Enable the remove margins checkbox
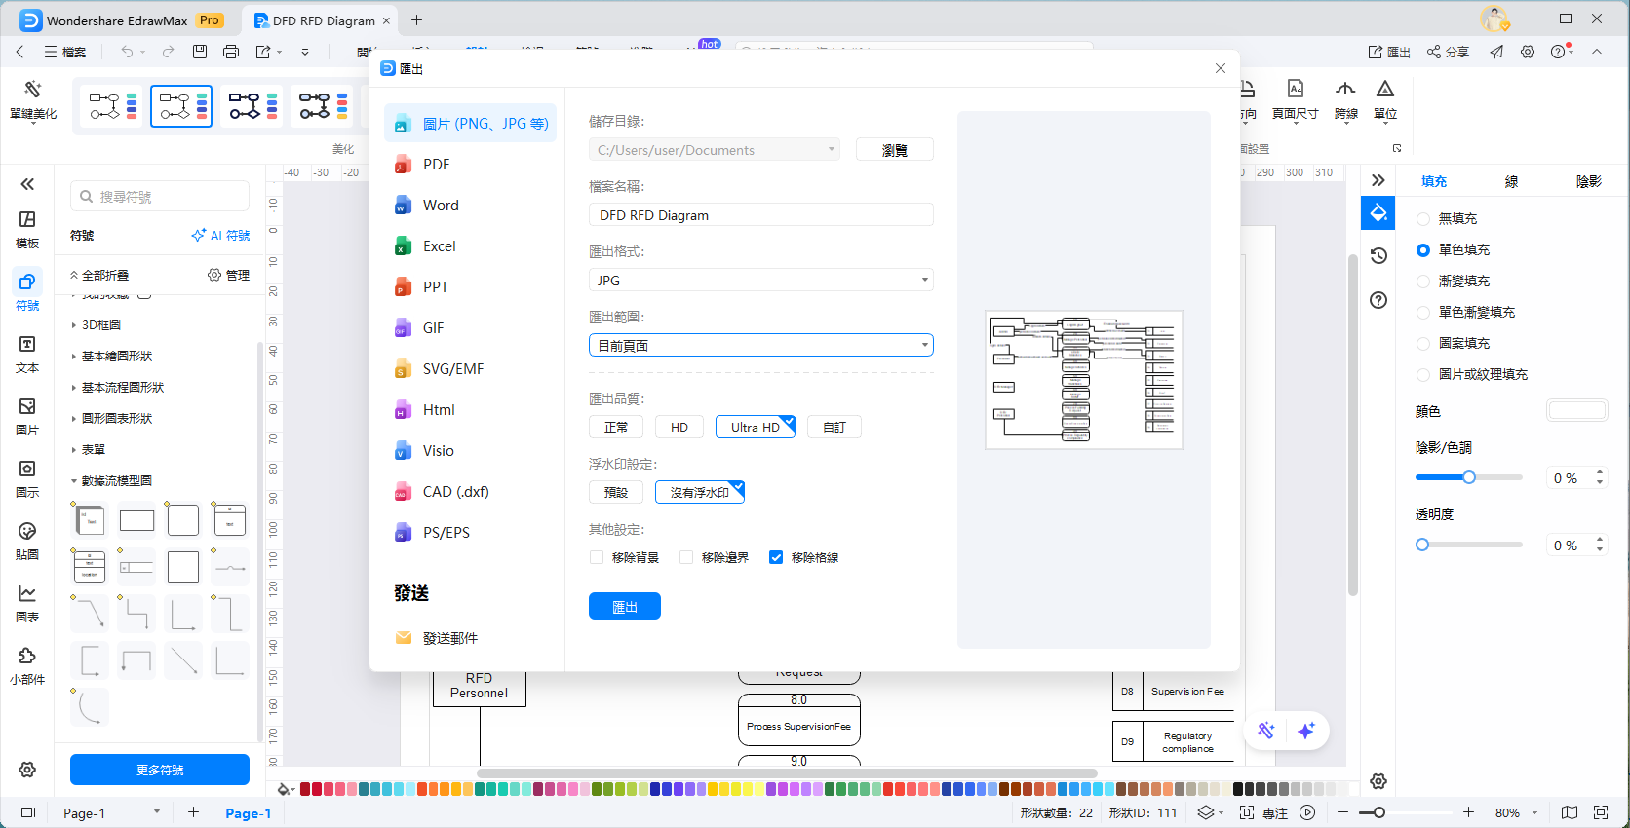 pos(686,558)
